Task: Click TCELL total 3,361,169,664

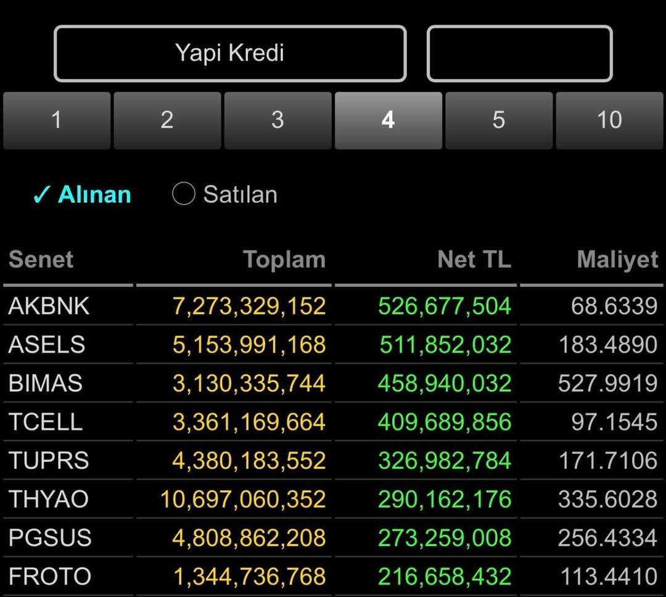Action: [249, 422]
